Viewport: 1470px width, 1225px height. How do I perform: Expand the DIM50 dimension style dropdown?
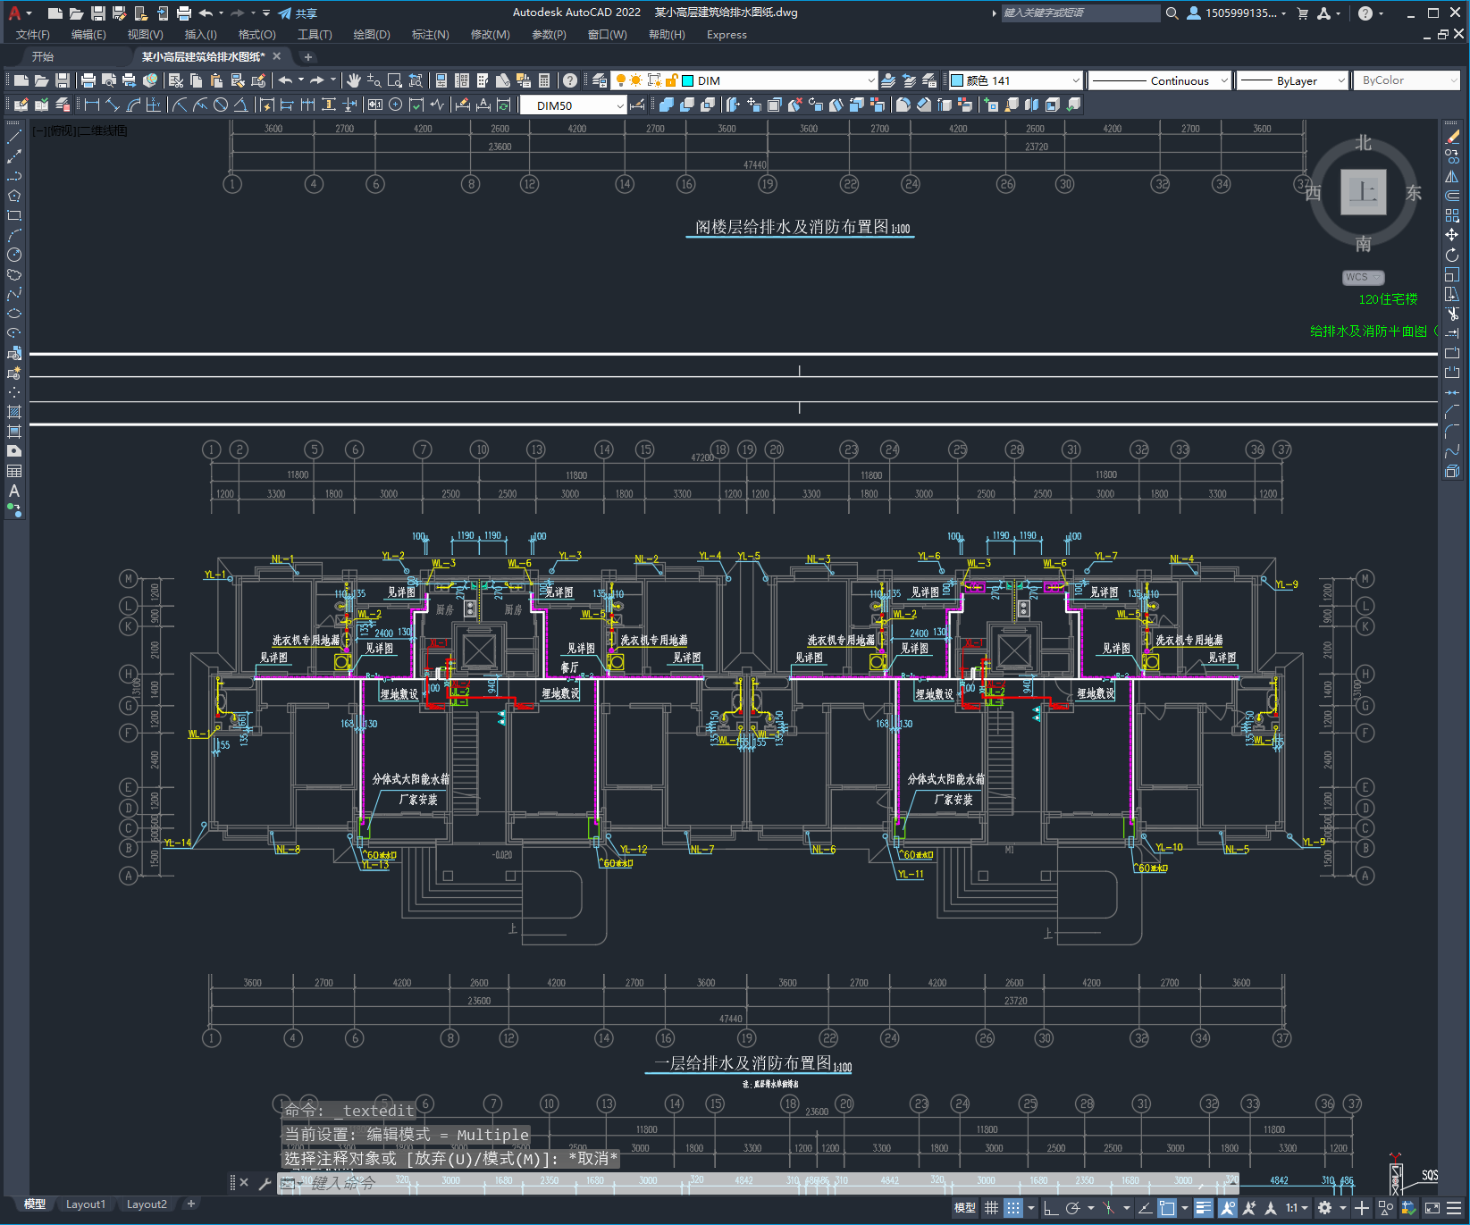[620, 105]
